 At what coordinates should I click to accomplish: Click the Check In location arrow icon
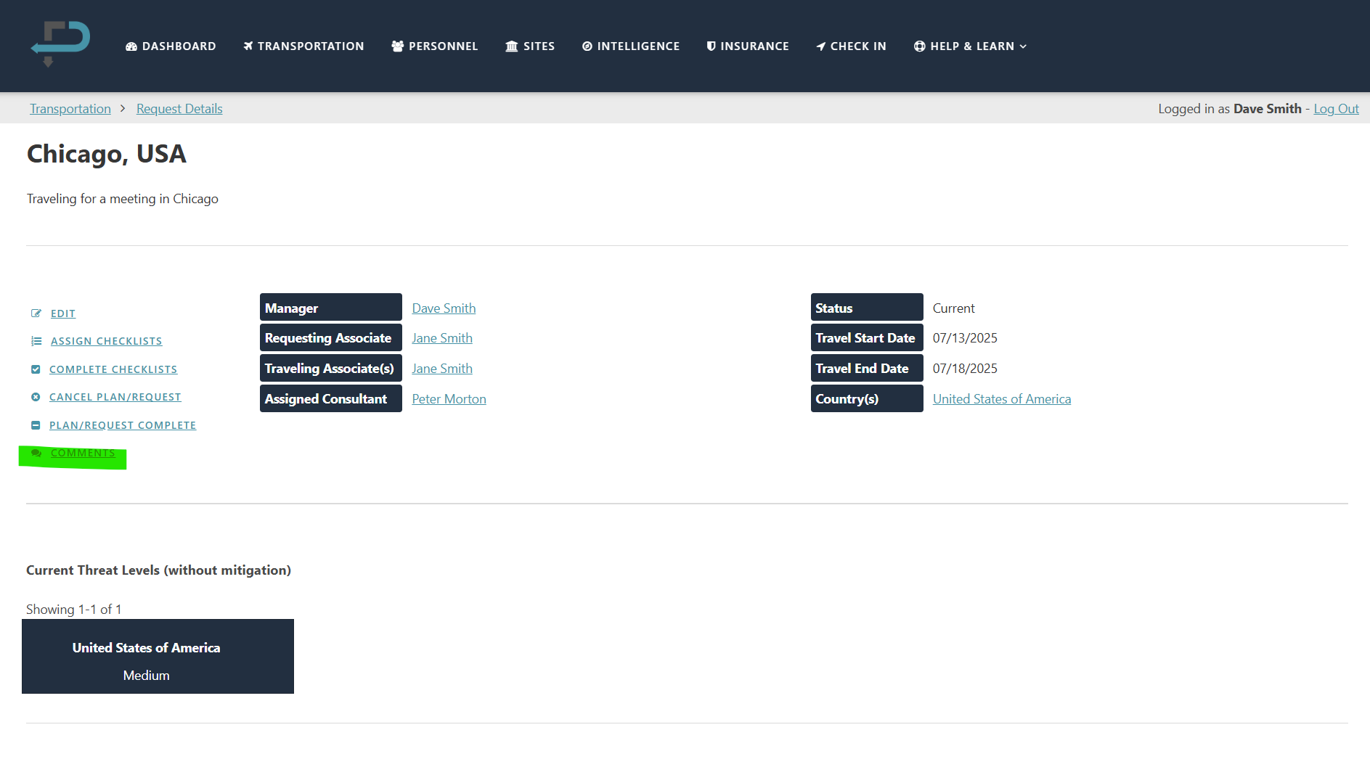822,46
